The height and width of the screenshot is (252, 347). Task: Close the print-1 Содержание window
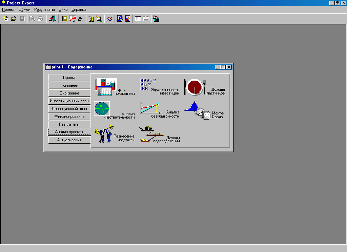pos(229,67)
